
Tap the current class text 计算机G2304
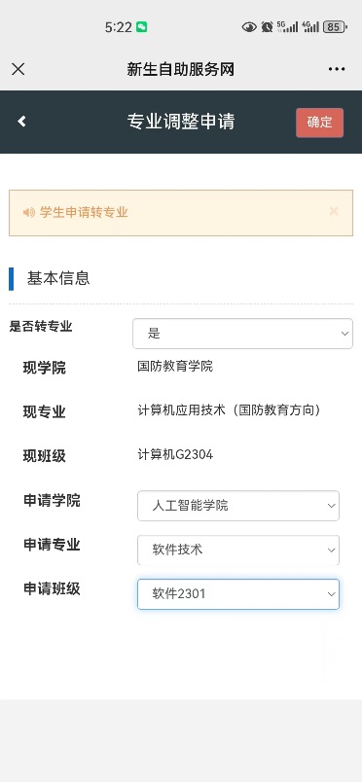175,454
